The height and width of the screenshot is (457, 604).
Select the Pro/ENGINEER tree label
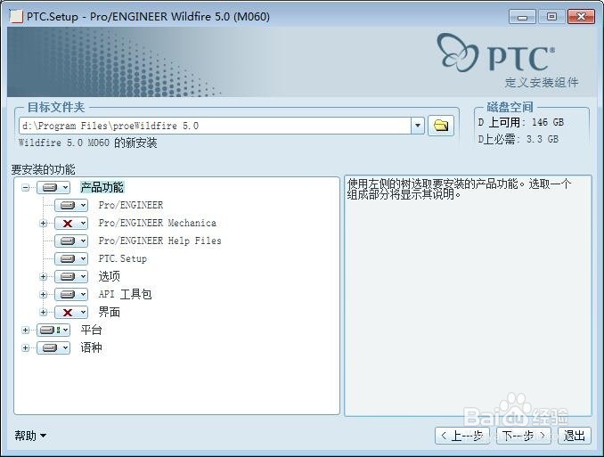tap(131, 206)
